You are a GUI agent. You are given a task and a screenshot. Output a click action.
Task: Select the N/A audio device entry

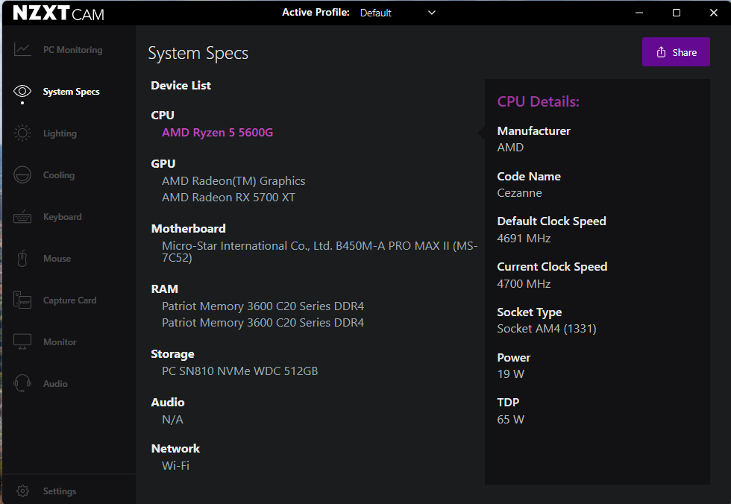172,420
